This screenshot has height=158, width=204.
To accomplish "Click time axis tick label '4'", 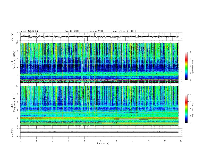I will 84,141.
